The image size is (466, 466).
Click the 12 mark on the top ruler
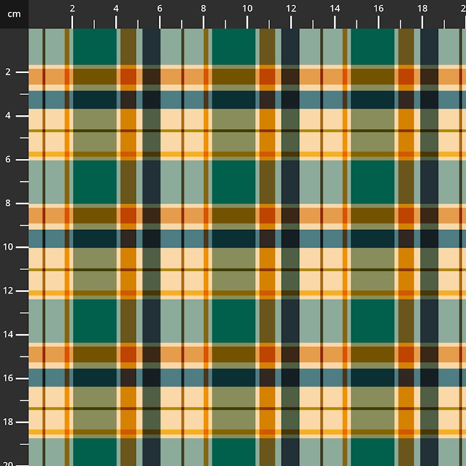coord(291,8)
